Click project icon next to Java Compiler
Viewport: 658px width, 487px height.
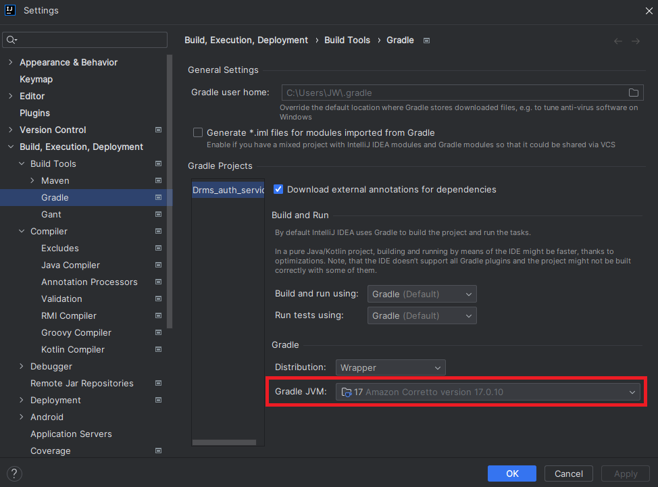[158, 265]
